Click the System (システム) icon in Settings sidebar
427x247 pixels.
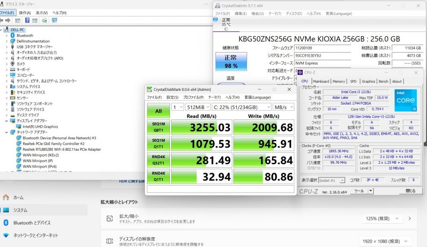coord(6,210)
